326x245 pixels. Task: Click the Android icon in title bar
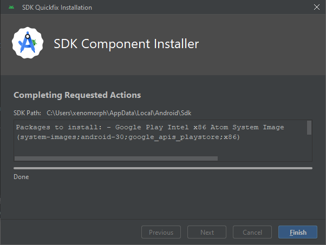pos(11,7)
